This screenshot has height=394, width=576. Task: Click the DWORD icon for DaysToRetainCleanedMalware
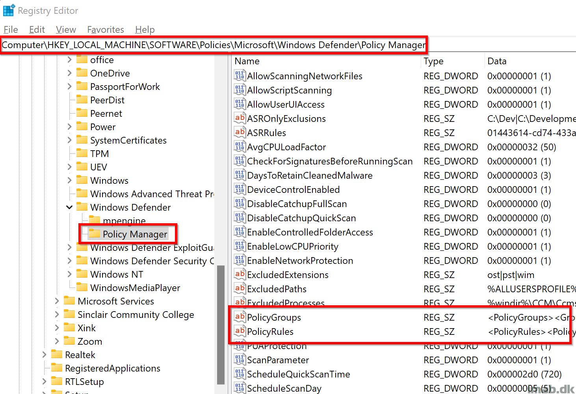[x=240, y=175]
